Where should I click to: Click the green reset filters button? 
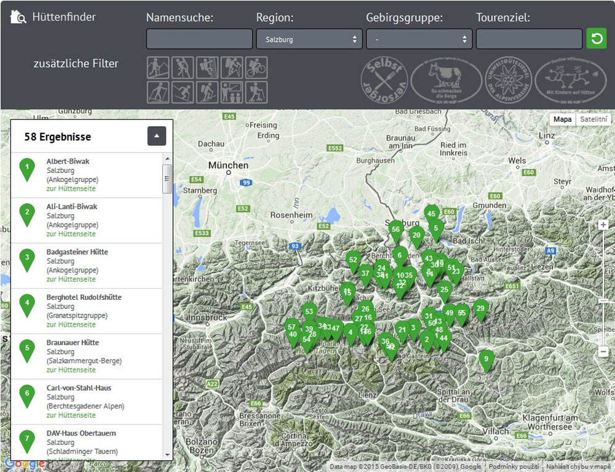pyautogui.click(x=596, y=39)
